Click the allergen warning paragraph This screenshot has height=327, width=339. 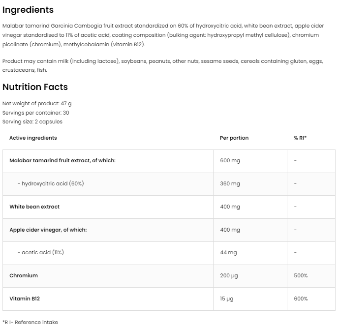click(x=160, y=65)
